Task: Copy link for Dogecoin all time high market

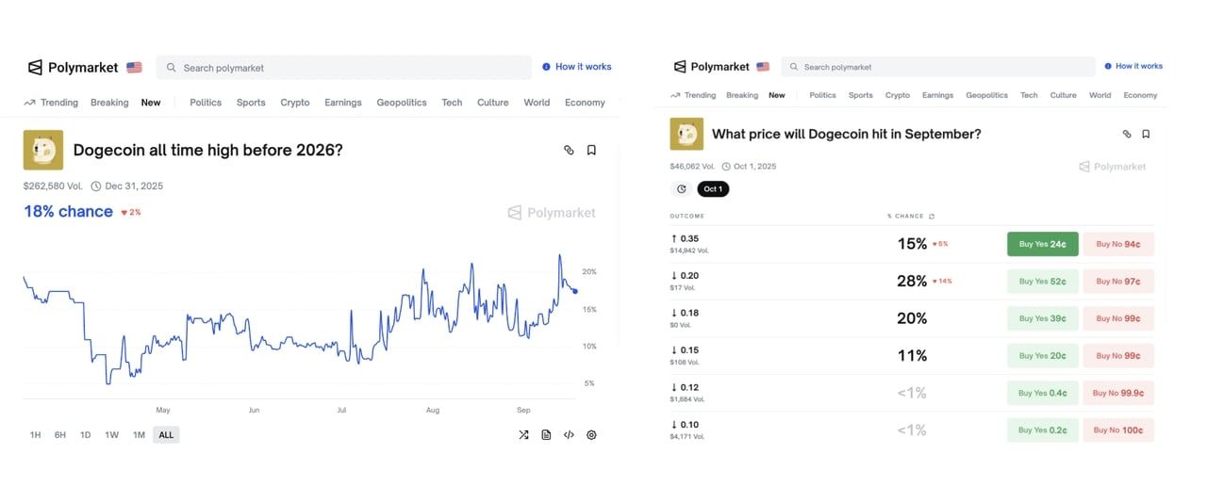Action: pyautogui.click(x=569, y=150)
